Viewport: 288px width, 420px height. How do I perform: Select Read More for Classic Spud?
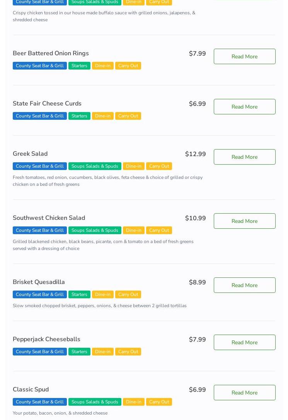coord(244,393)
